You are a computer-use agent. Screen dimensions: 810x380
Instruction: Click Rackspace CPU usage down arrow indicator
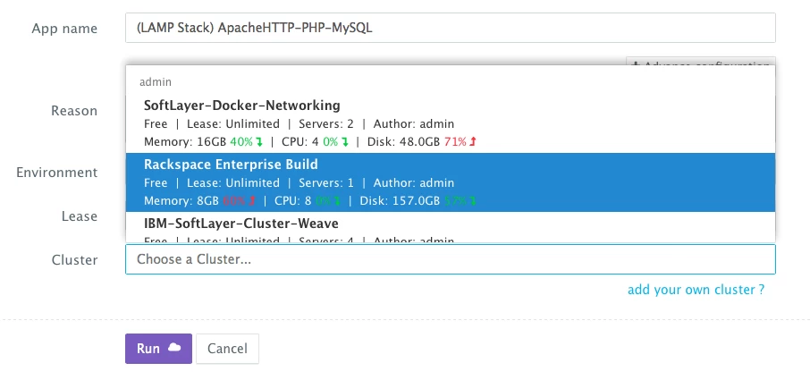coord(336,201)
